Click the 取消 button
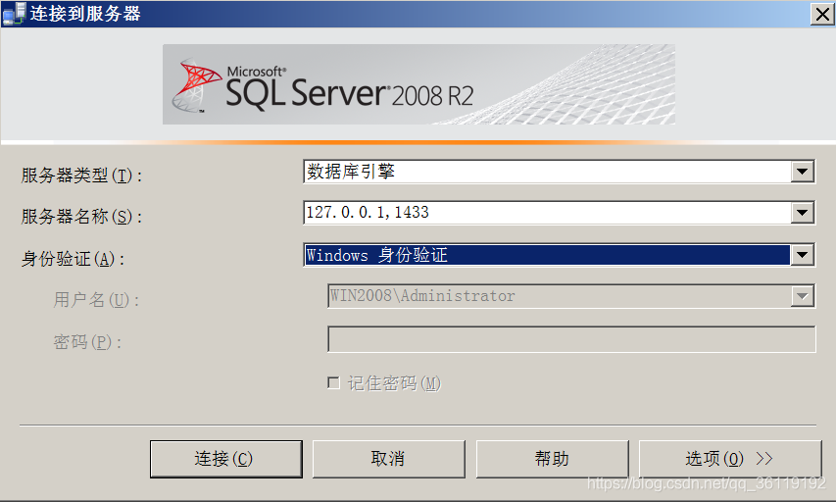Viewport: 836px width, 502px height. coord(389,459)
